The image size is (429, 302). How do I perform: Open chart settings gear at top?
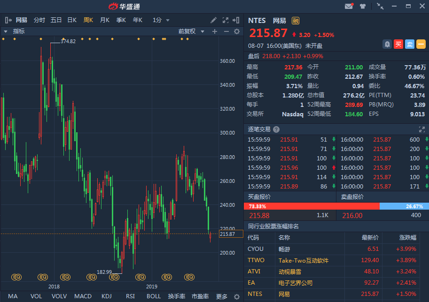(237, 31)
